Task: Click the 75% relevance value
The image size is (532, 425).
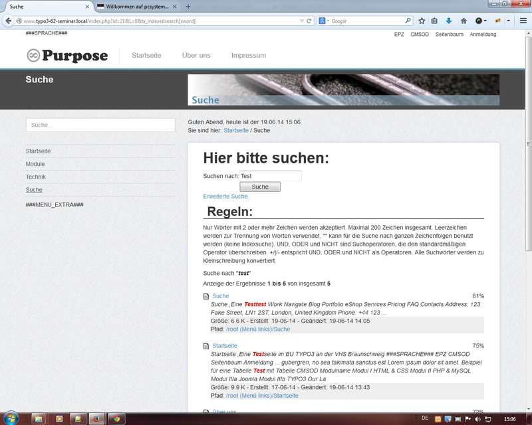Action: point(478,346)
